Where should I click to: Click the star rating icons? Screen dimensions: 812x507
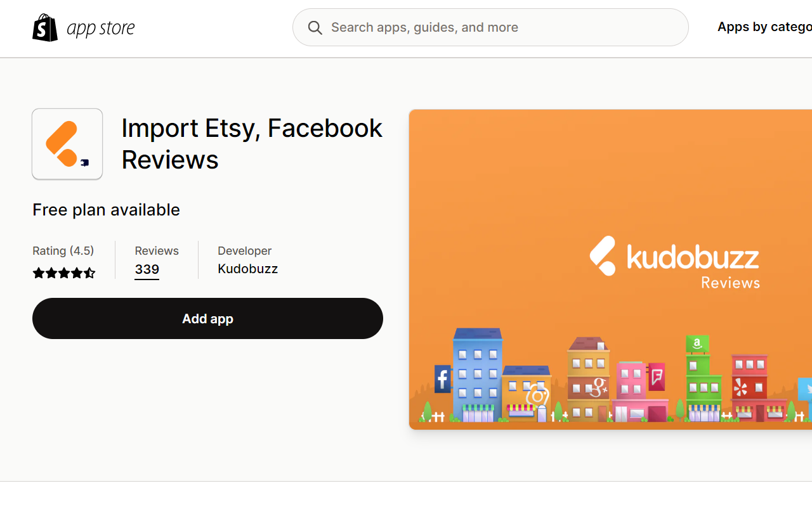tap(64, 273)
